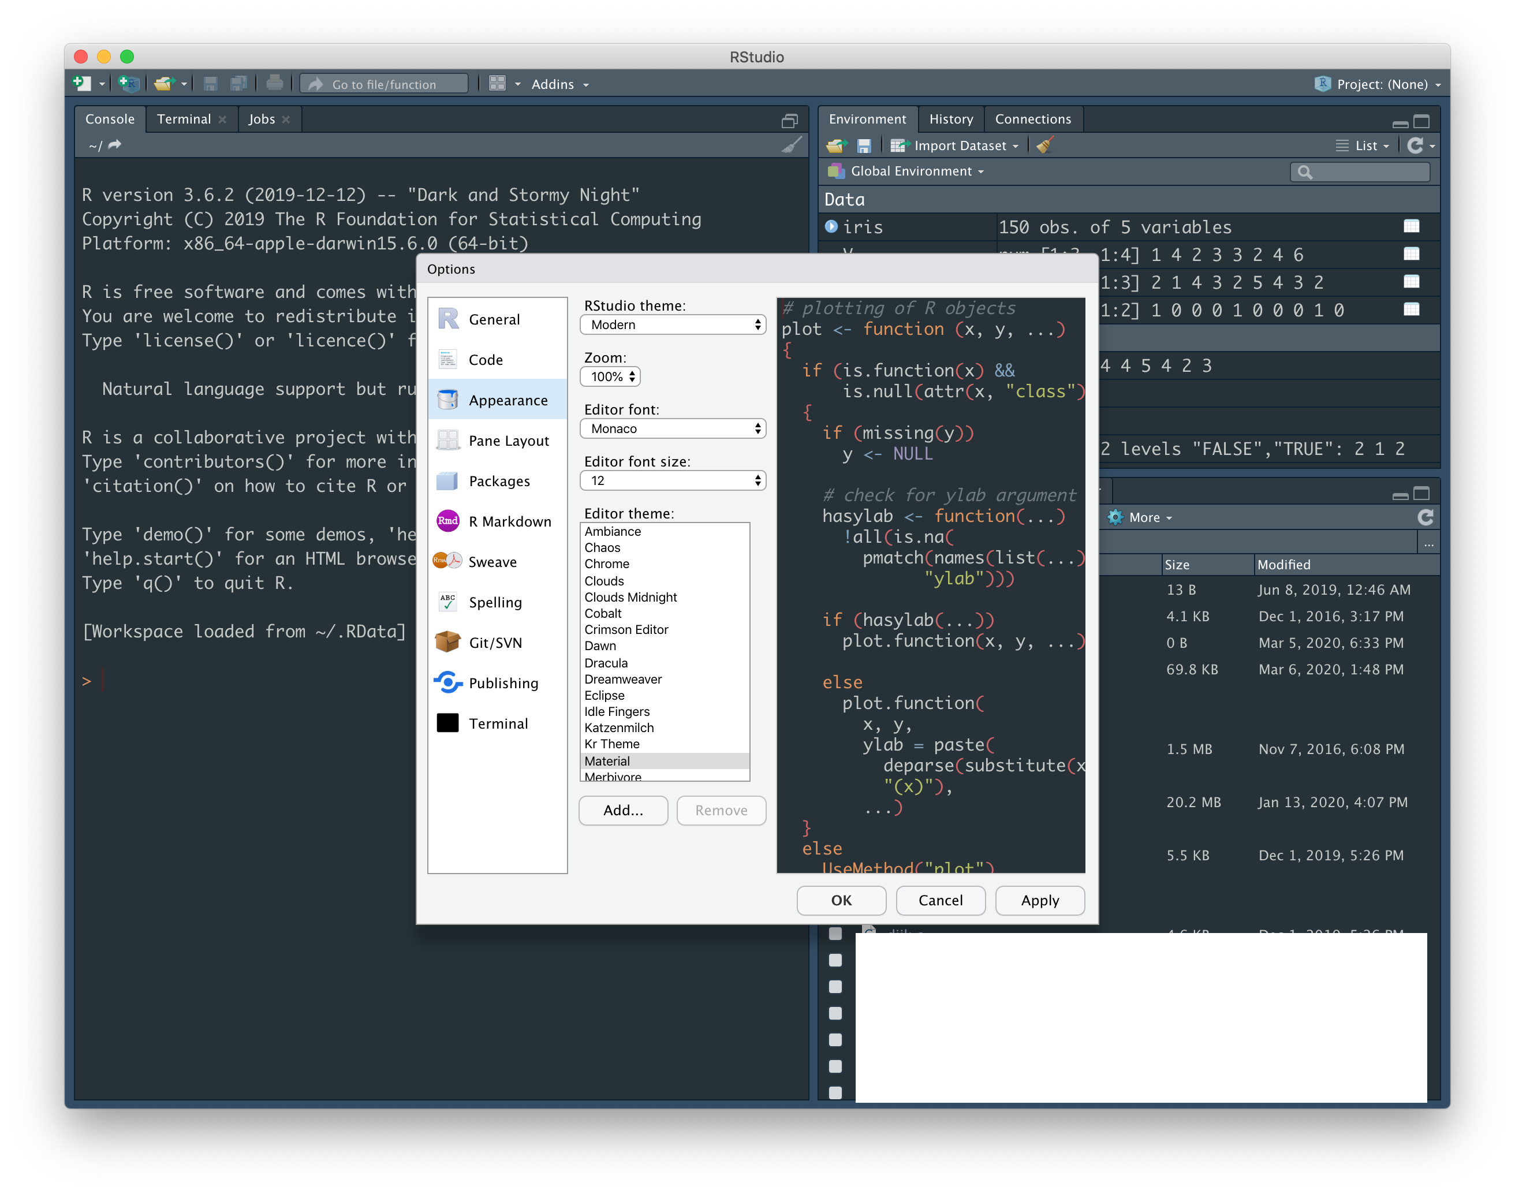Click the workspace panes grid icon
The height and width of the screenshot is (1194, 1515).
point(497,84)
